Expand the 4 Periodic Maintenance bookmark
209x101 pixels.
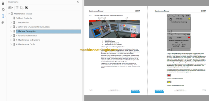(x=11, y=36)
